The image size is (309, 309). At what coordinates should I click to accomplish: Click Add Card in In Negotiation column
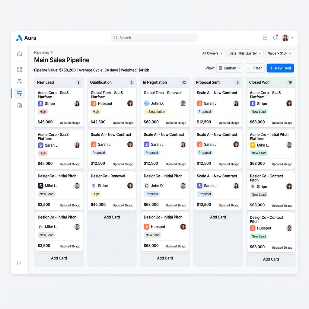tap(165, 258)
